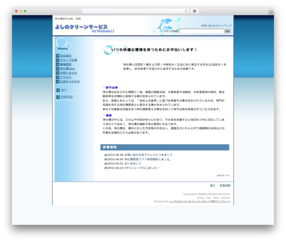
Task: Click the Copyright notice text
Action: 206,194
